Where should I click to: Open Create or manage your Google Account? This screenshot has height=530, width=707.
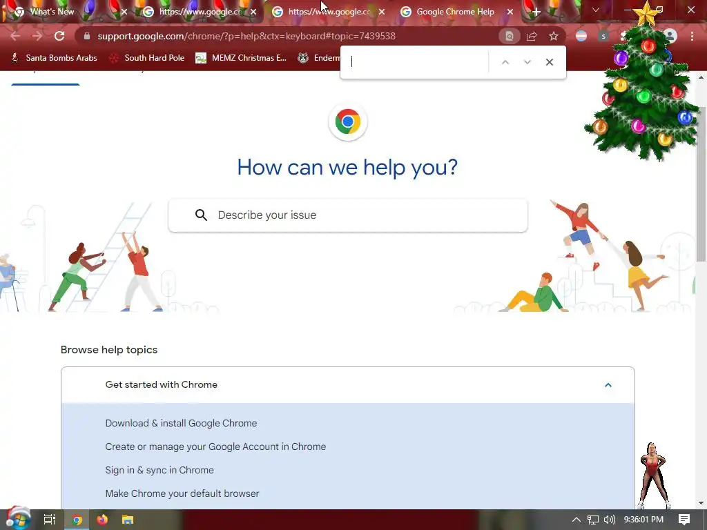click(215, 446)
